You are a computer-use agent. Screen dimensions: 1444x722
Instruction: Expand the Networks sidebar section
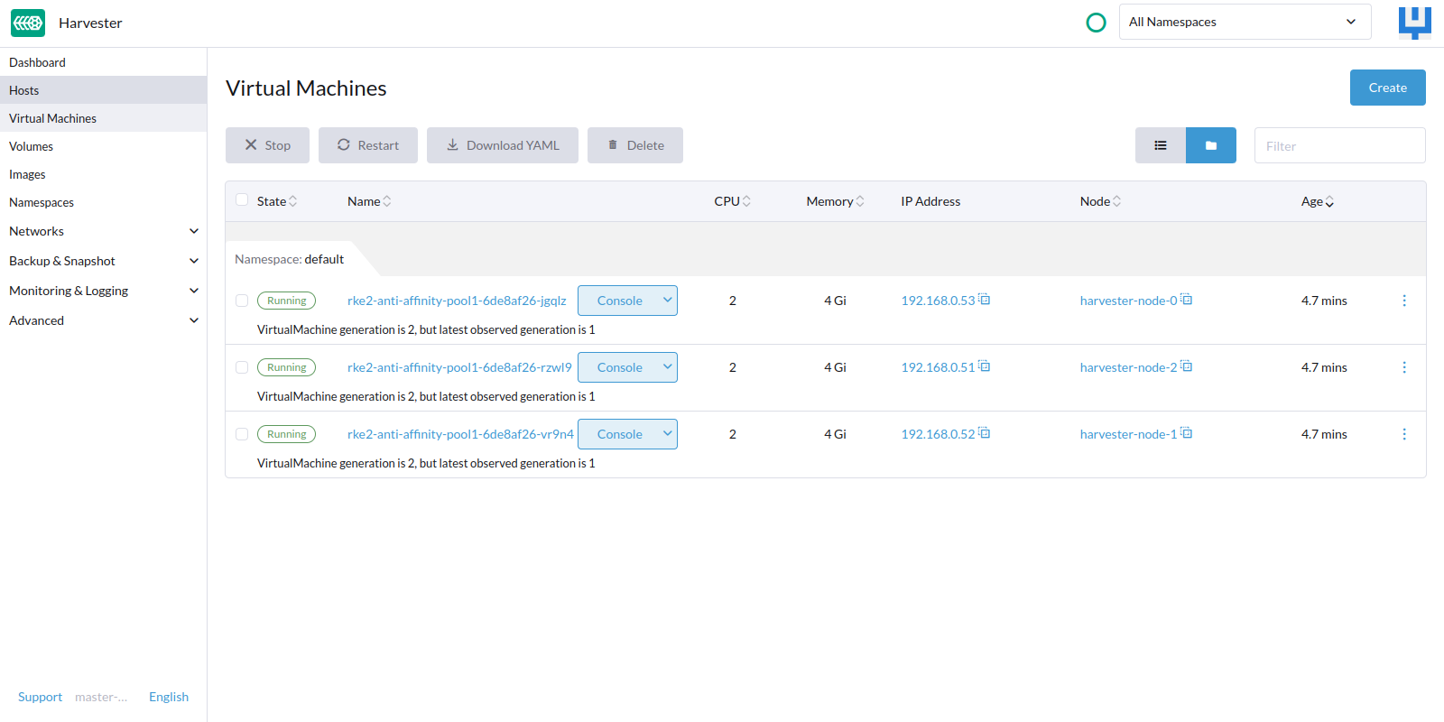193,231
